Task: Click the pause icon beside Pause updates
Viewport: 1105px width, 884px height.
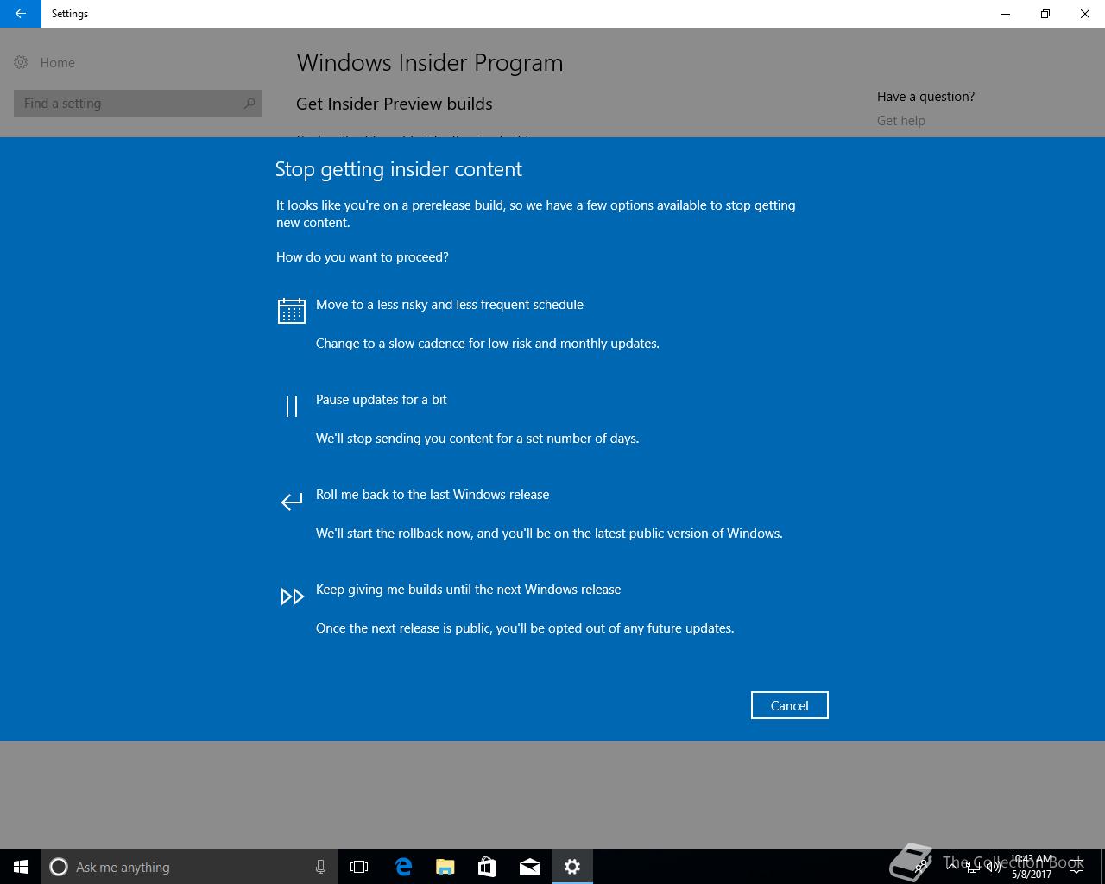Action: point(292,406)
